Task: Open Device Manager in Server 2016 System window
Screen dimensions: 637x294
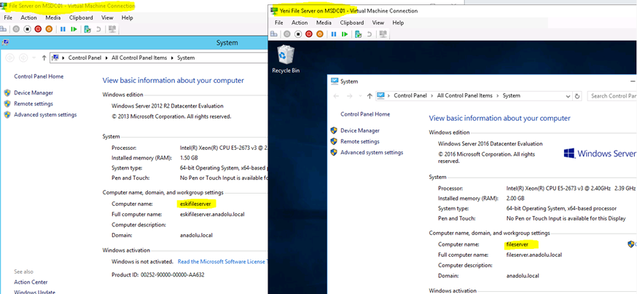Action: point(360,130)
